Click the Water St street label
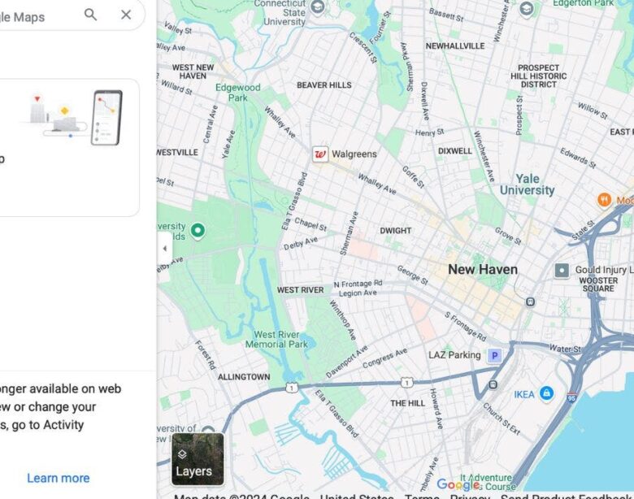 coord(565,348)
